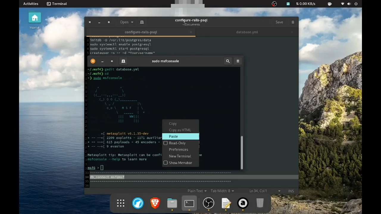Screen dimensions: 381x214
Task: Expand the Open dropdown arrow in gedit
Action: [x=132, y=22]
